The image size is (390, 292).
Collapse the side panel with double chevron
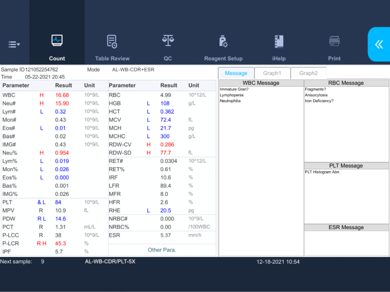pyautogui.click(x=379, y=44)
